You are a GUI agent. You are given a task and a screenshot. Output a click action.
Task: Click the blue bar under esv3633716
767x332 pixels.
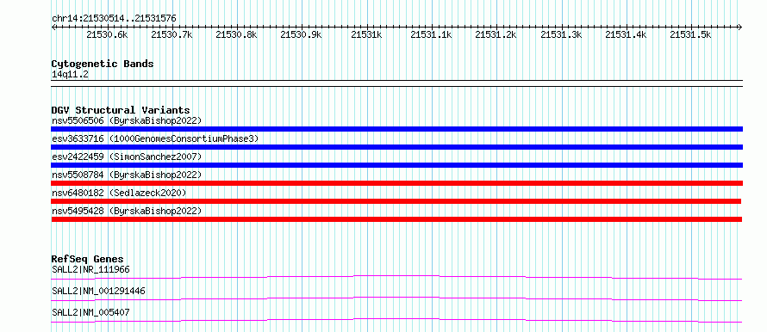click(x=396, y=147)
